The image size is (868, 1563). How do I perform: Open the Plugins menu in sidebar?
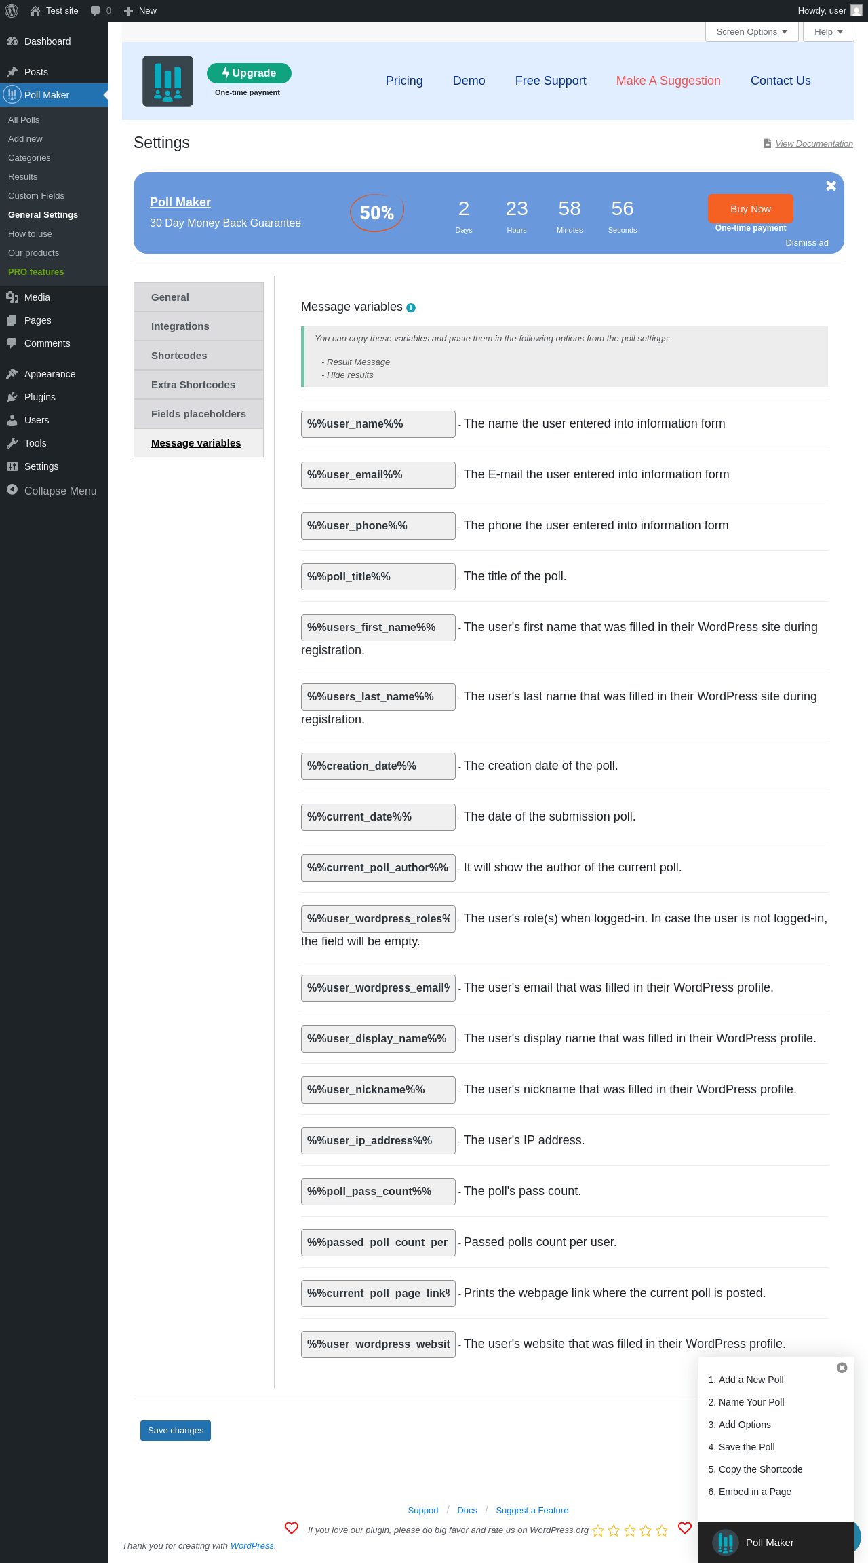[x=40, y=397]
